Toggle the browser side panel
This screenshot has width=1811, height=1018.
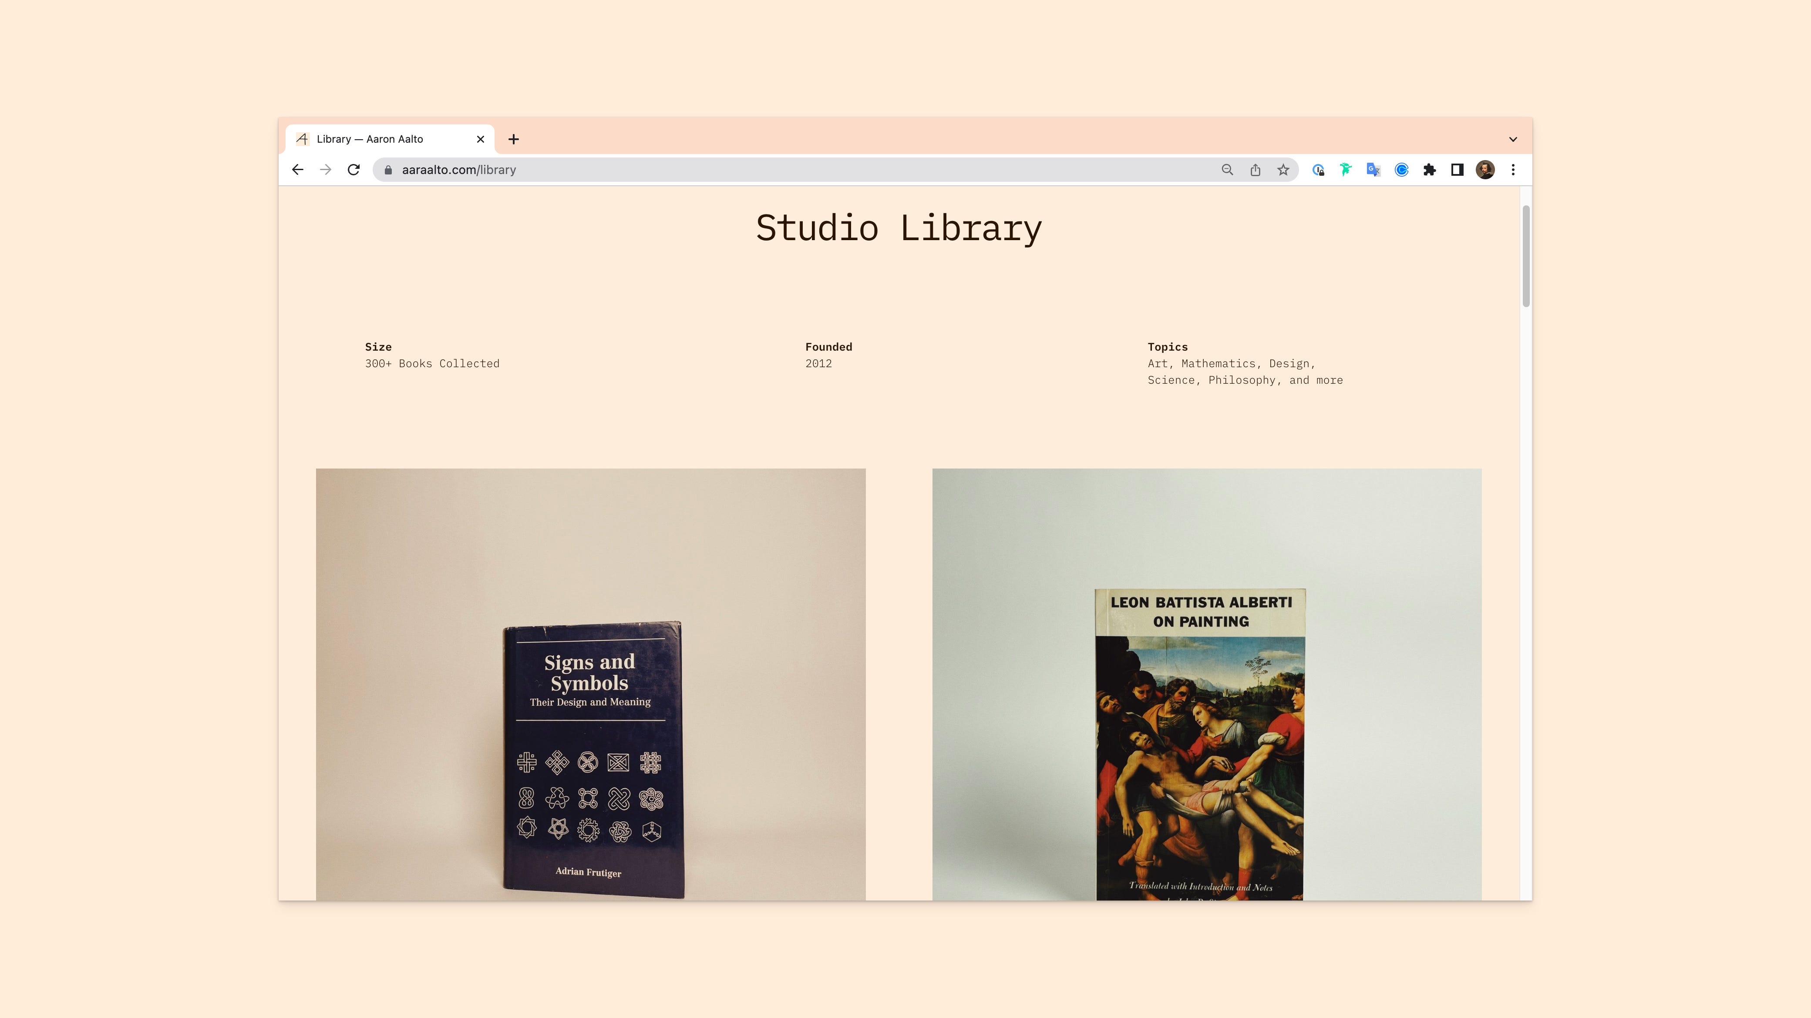(1458, 169)
